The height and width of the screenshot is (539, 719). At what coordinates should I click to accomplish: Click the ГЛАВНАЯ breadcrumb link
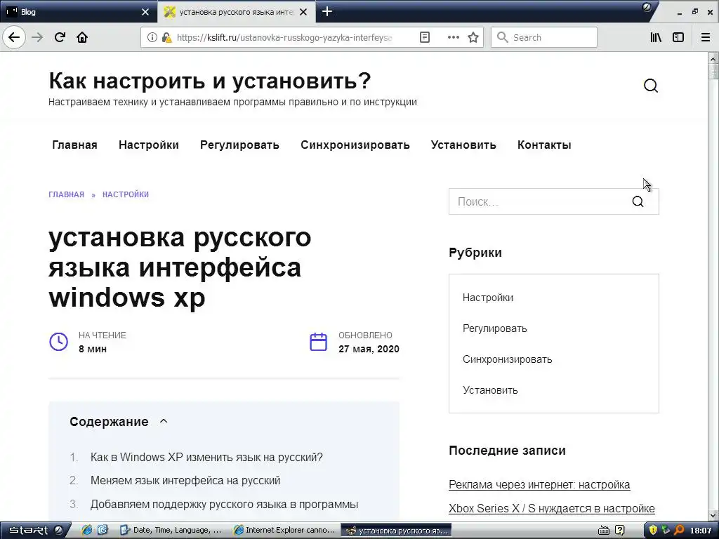(67, 194)
